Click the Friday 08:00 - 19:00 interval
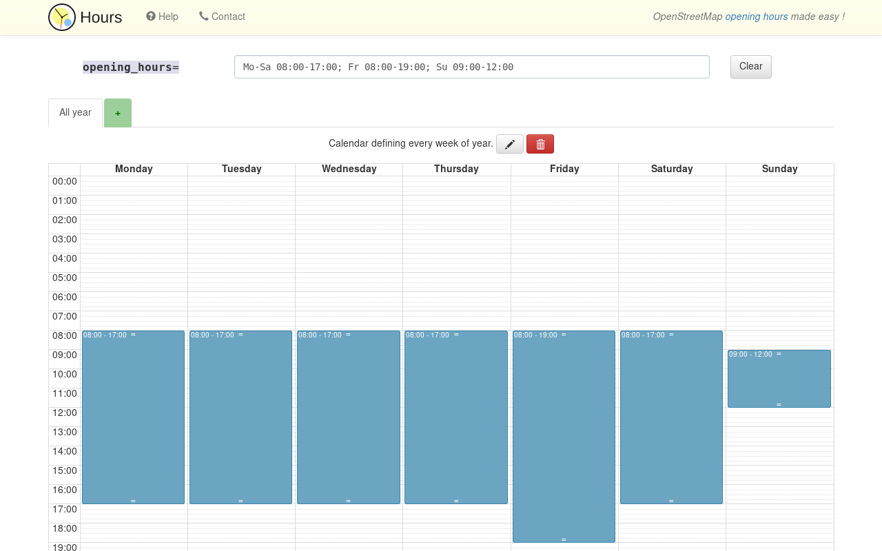The image size is (882, 551). pos(564,437)
